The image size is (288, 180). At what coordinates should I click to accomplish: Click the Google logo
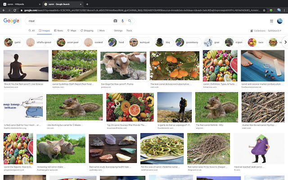point(11,21)
